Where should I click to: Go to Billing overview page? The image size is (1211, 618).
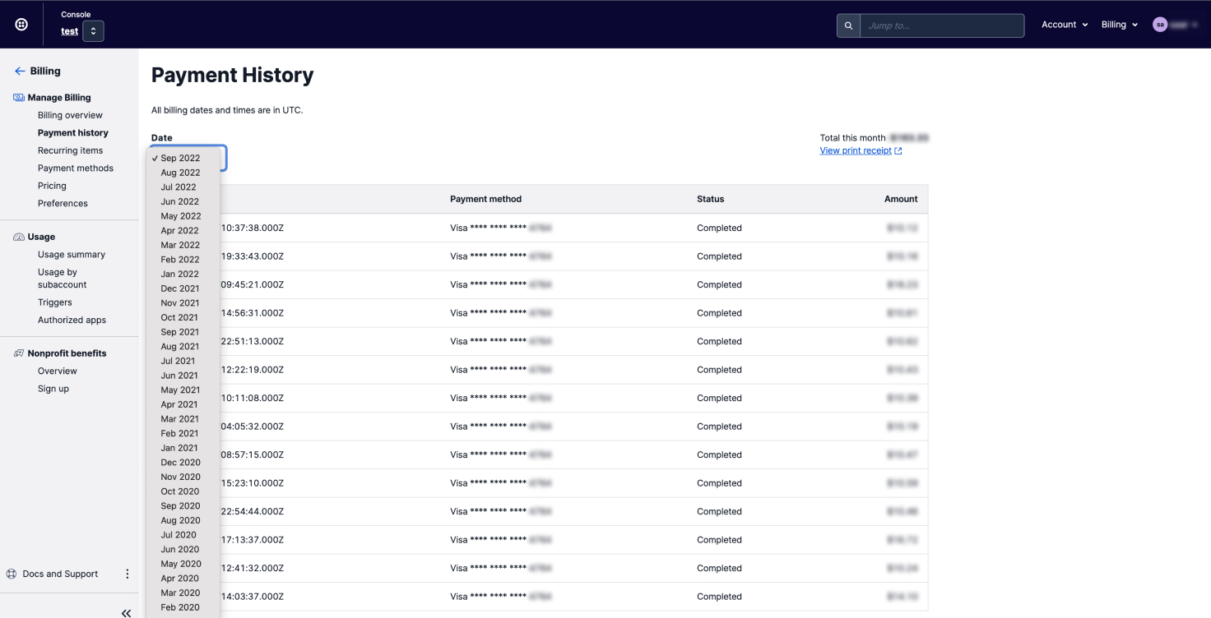coord(70,115)
